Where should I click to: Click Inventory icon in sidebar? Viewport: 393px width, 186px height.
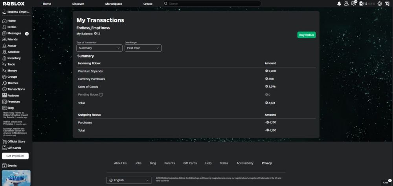tap(4, 58)
